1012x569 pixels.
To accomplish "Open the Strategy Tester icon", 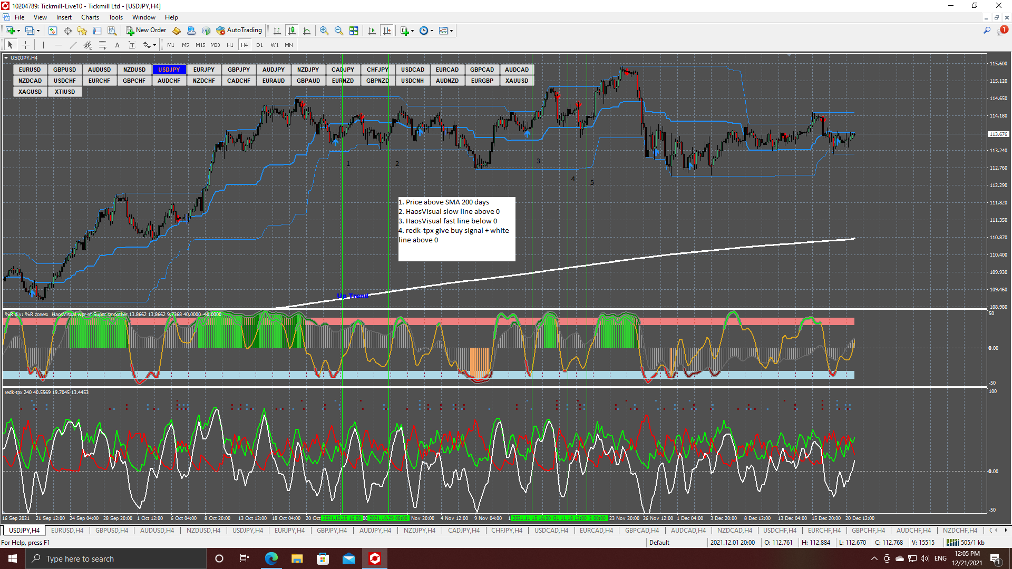I will [112, 31].
